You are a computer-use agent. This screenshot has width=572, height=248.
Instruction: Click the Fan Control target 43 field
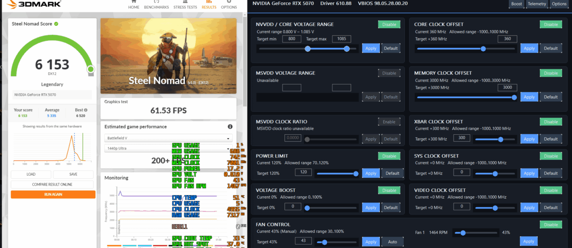pos(303,241)
